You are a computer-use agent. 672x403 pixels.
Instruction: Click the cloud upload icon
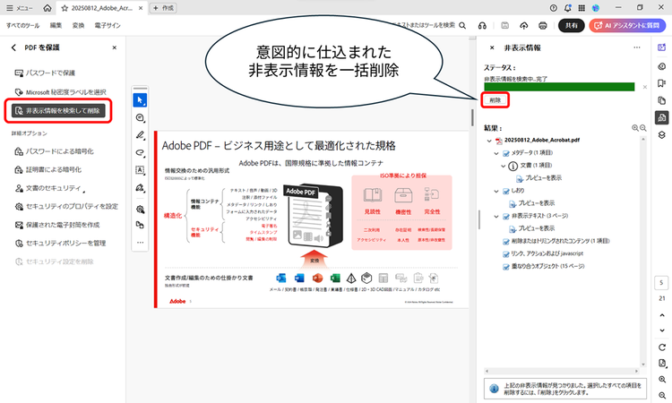click(x=524, y=26)
